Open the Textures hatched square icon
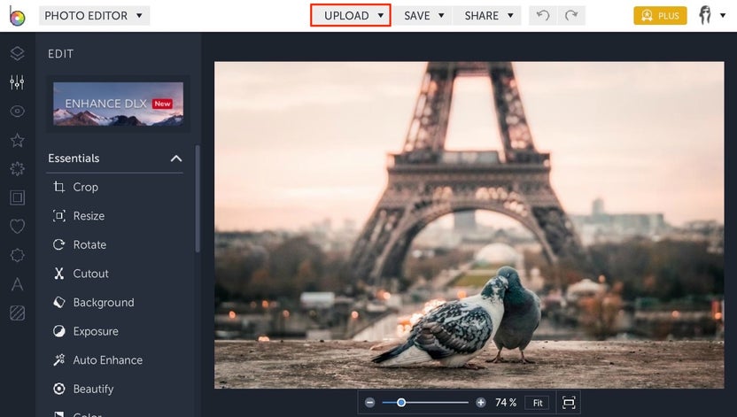737x417 pixels. point(18,313)
